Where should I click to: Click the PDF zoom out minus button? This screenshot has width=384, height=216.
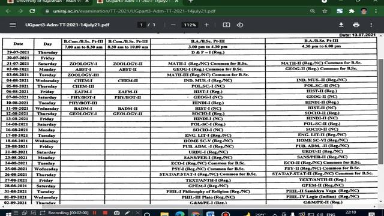click(173, 25)
